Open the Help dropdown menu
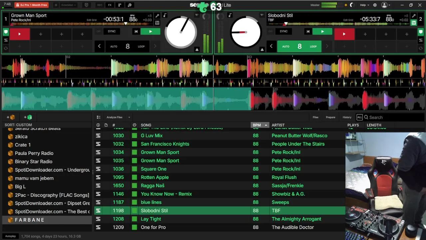 [x=364, y=5]
